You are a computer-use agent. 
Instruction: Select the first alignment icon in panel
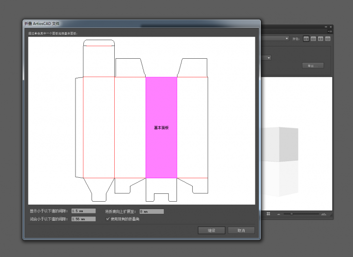click(306, 38)
